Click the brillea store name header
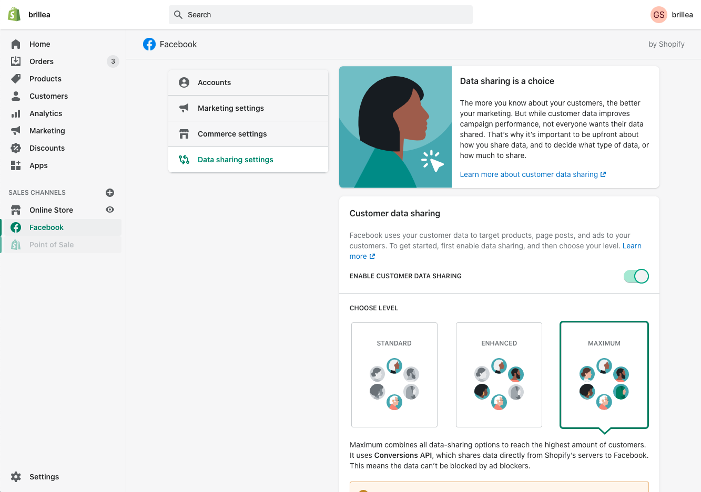Image resolution: width=701 pixels, height=492 pixels. point(39,15)
